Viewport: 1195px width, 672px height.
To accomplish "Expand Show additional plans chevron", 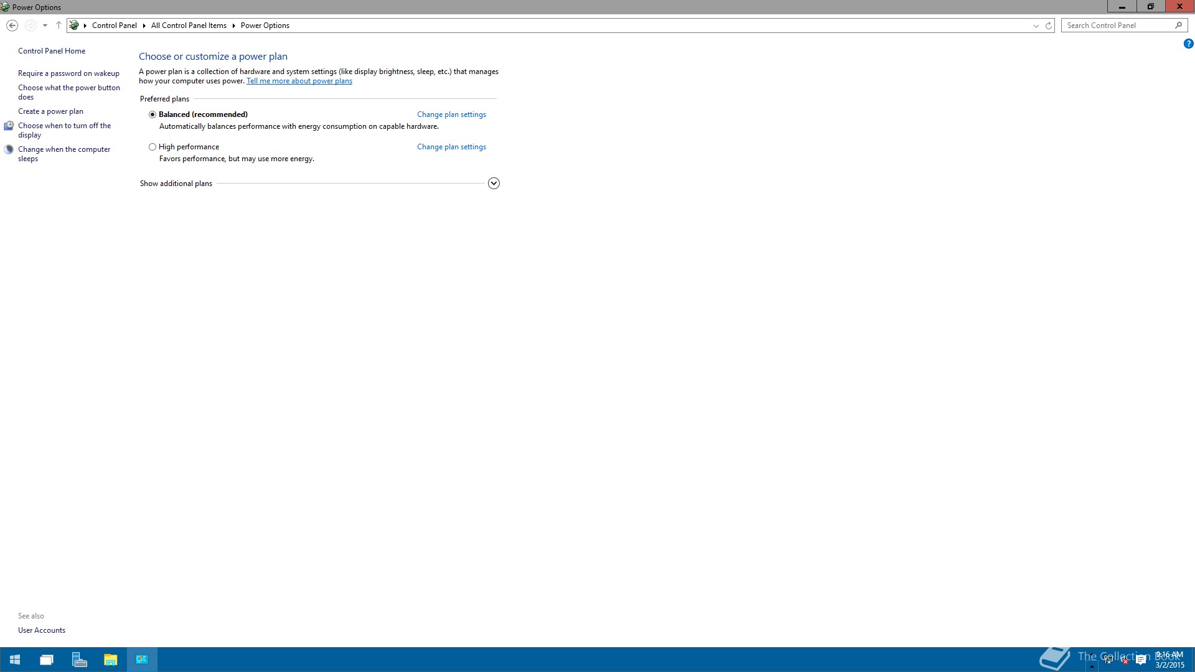I will (494, 184).
